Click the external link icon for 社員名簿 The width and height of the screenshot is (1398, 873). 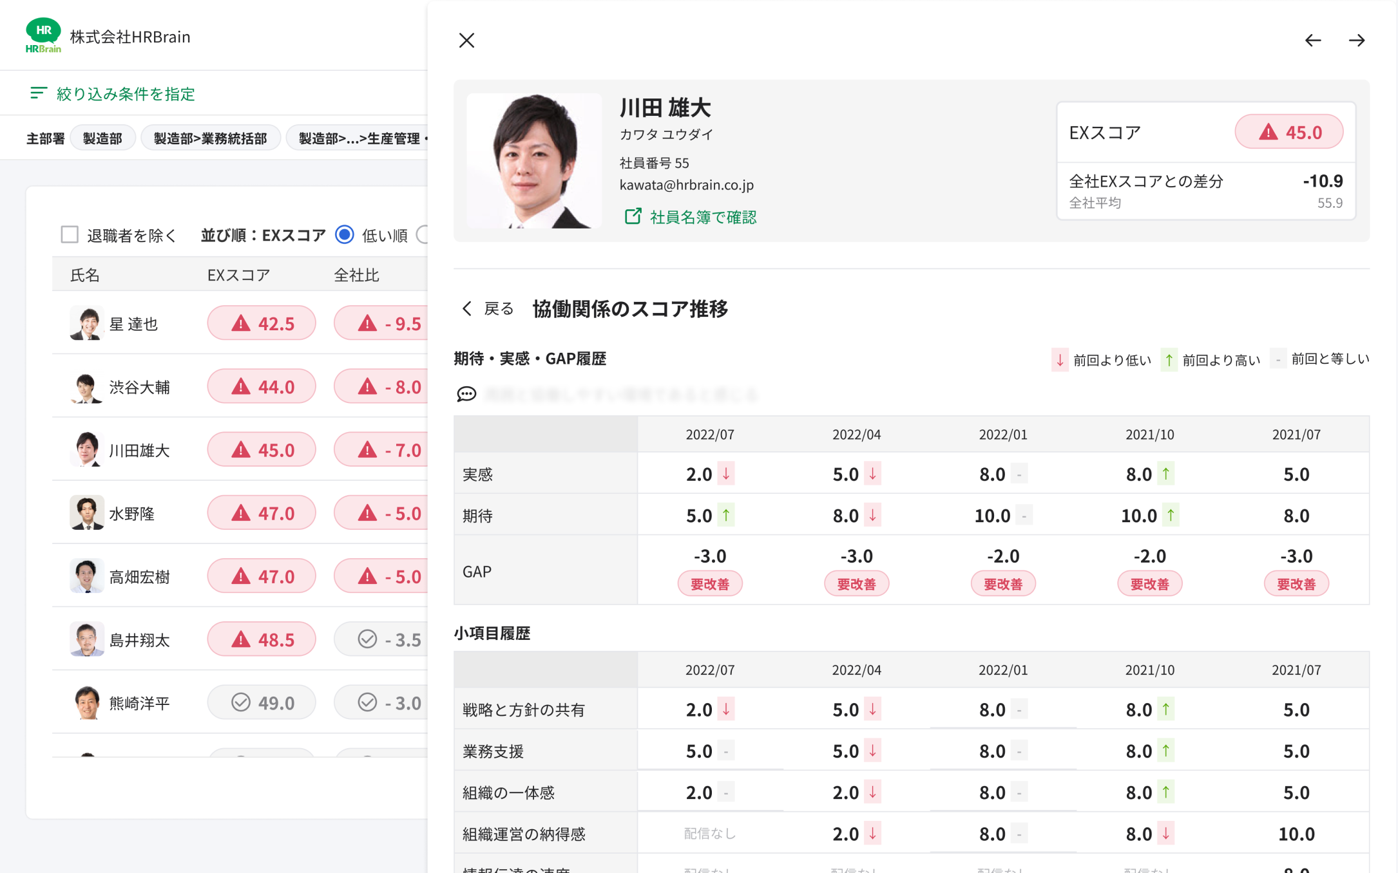pos(633,216)
